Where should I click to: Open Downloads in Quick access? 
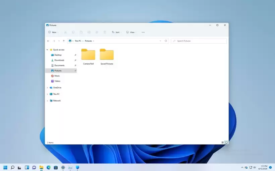(59, 60)
